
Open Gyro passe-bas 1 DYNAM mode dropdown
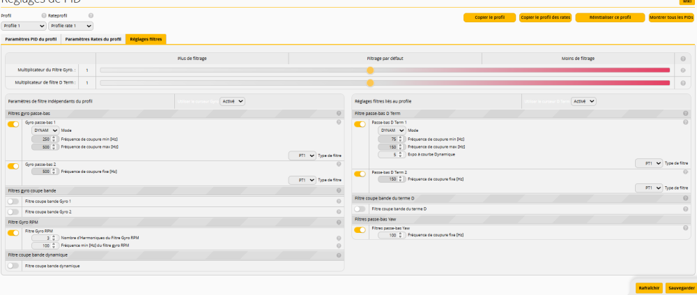[x=46, y=130]
